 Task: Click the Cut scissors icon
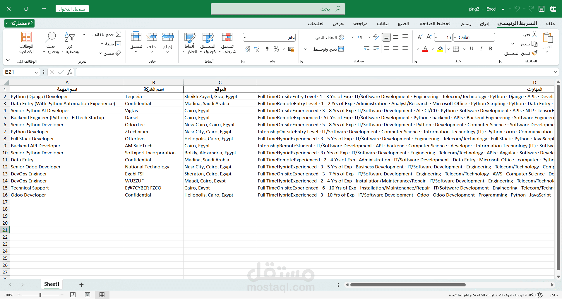point(534,35)
